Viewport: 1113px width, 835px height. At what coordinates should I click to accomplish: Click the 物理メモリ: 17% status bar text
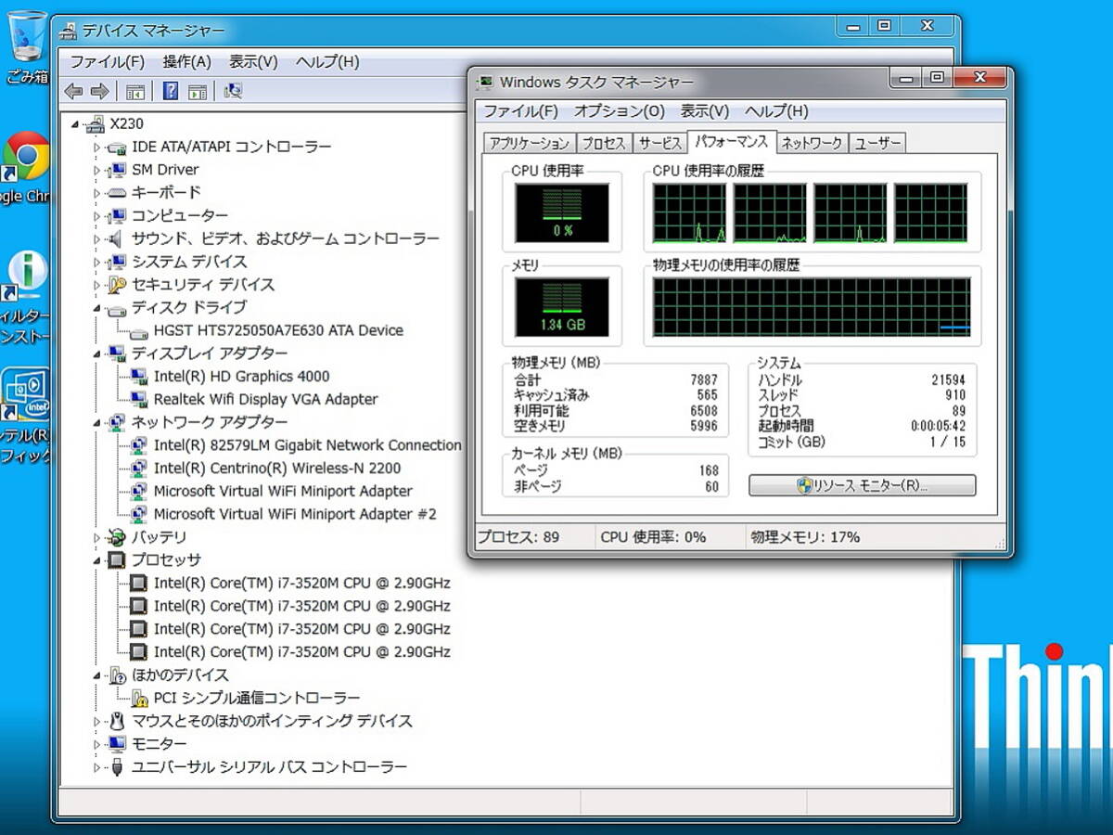(x=805, y=537)
